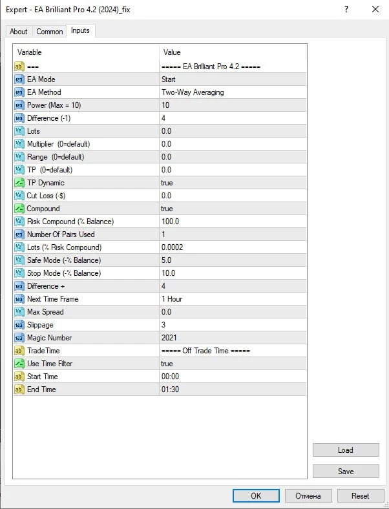The width and height of the screenshot is (389, 509).
Task: Click the integer icon beside EA Mode
Action: [19, 79]
